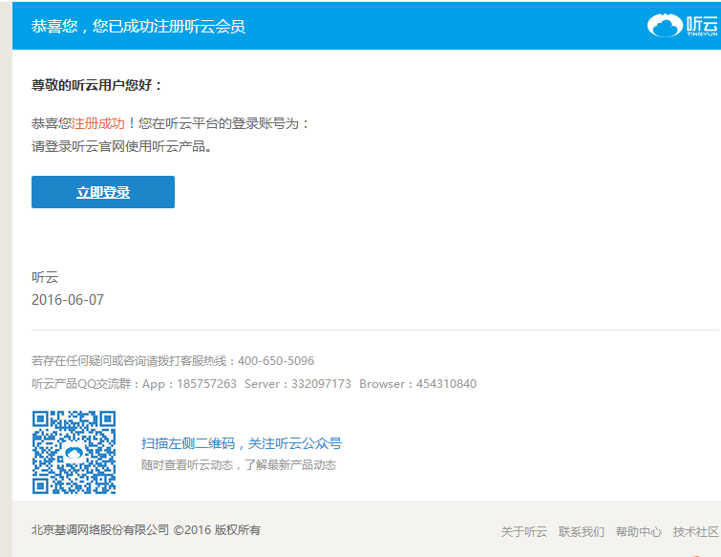
Task: Click the date 2016-06-07
Action: (68, 300)
